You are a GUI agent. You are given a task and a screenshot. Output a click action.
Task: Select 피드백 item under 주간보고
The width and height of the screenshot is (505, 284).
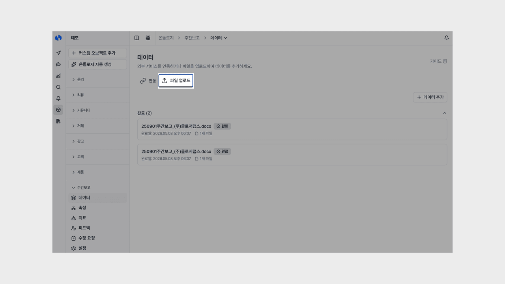click(97, 228)
